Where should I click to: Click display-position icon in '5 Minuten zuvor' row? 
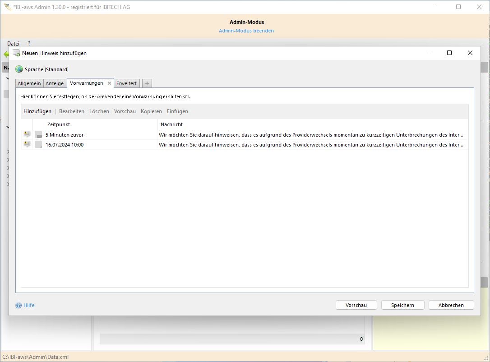point(38,134)
